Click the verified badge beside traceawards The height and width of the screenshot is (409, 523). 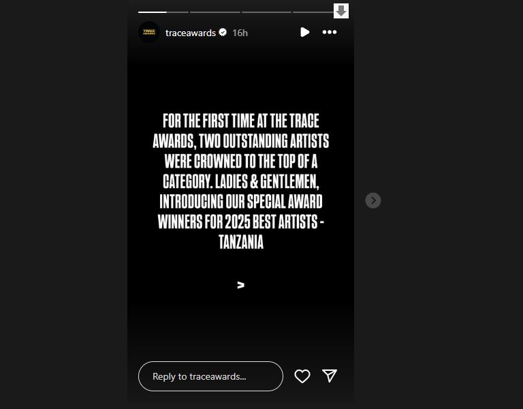(x=223, y=32)
